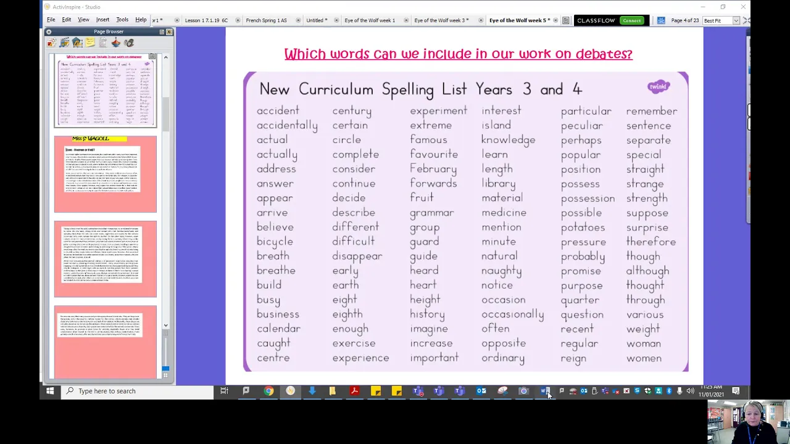This screenshot has height=444, width=790.
Task: Close the Lesson 1 7.1.19 6C tab
Action: point(237,20)
